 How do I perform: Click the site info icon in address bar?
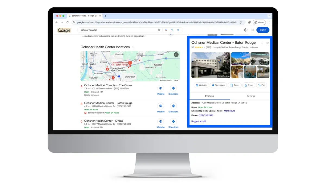(x=74, y=23)
